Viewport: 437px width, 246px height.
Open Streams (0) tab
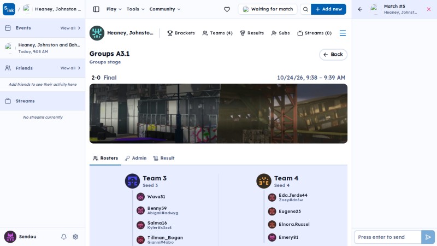pyautogui.click(x=315, y=33)
